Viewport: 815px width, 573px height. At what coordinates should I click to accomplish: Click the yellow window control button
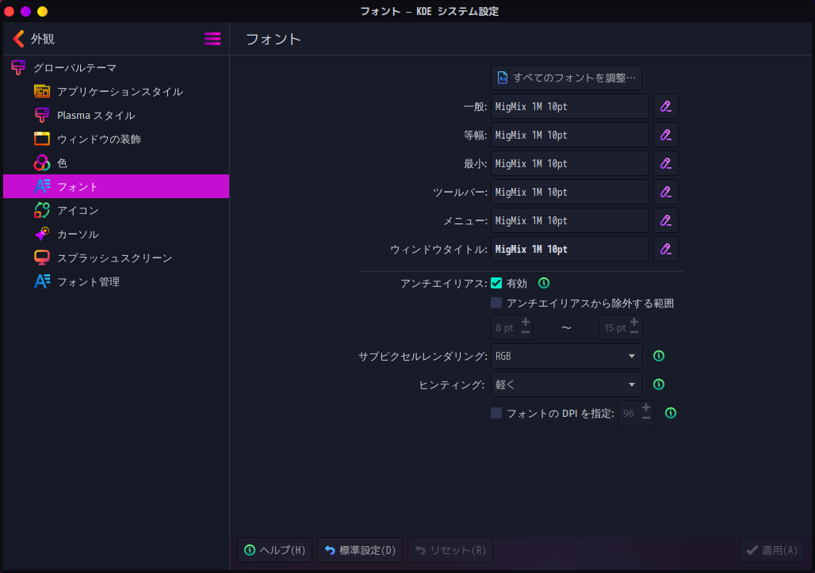click(42, 11)
